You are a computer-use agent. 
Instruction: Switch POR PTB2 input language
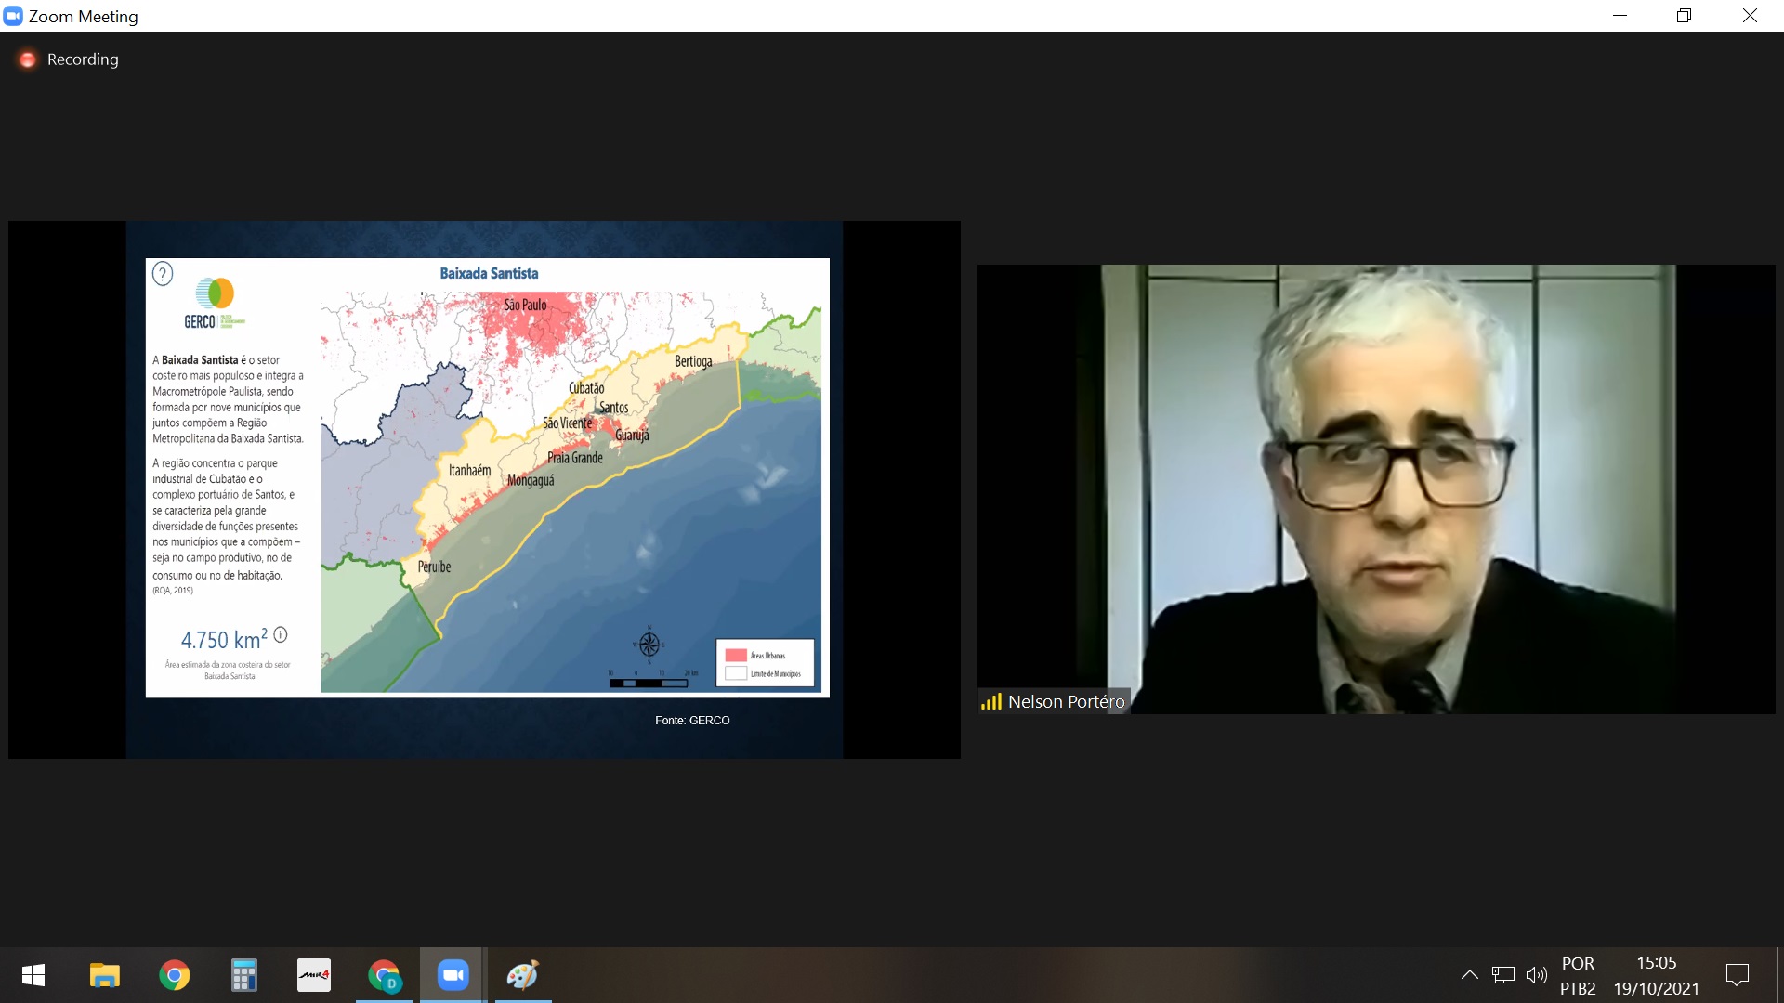point(1578,975)
